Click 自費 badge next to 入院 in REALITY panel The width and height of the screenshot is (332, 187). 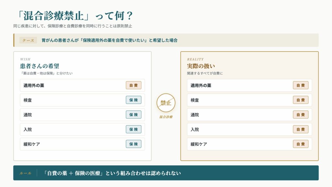coord(301,129)
